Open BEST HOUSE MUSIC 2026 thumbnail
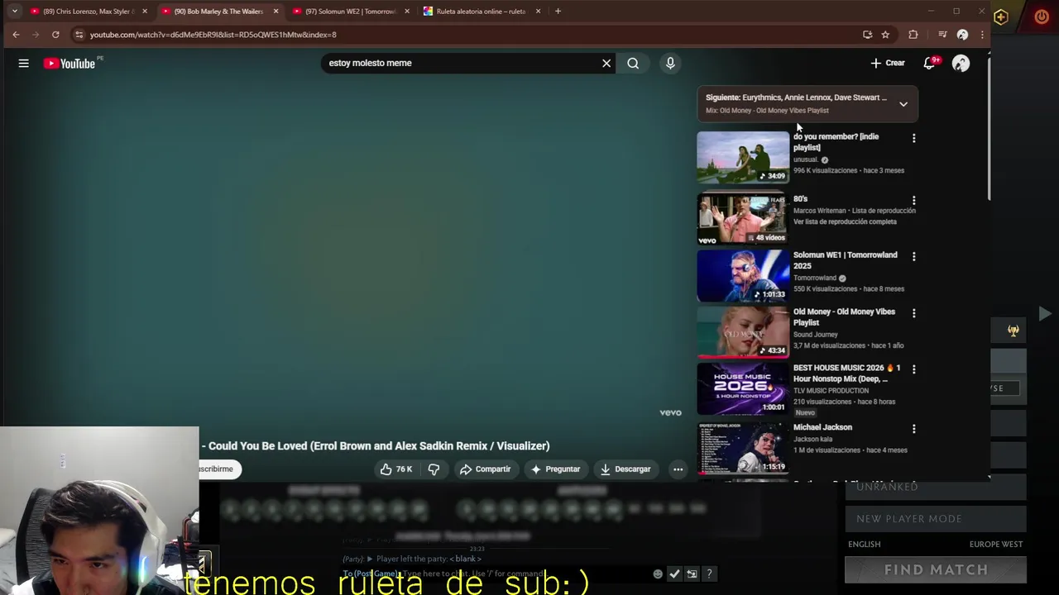 pos(743,388)
